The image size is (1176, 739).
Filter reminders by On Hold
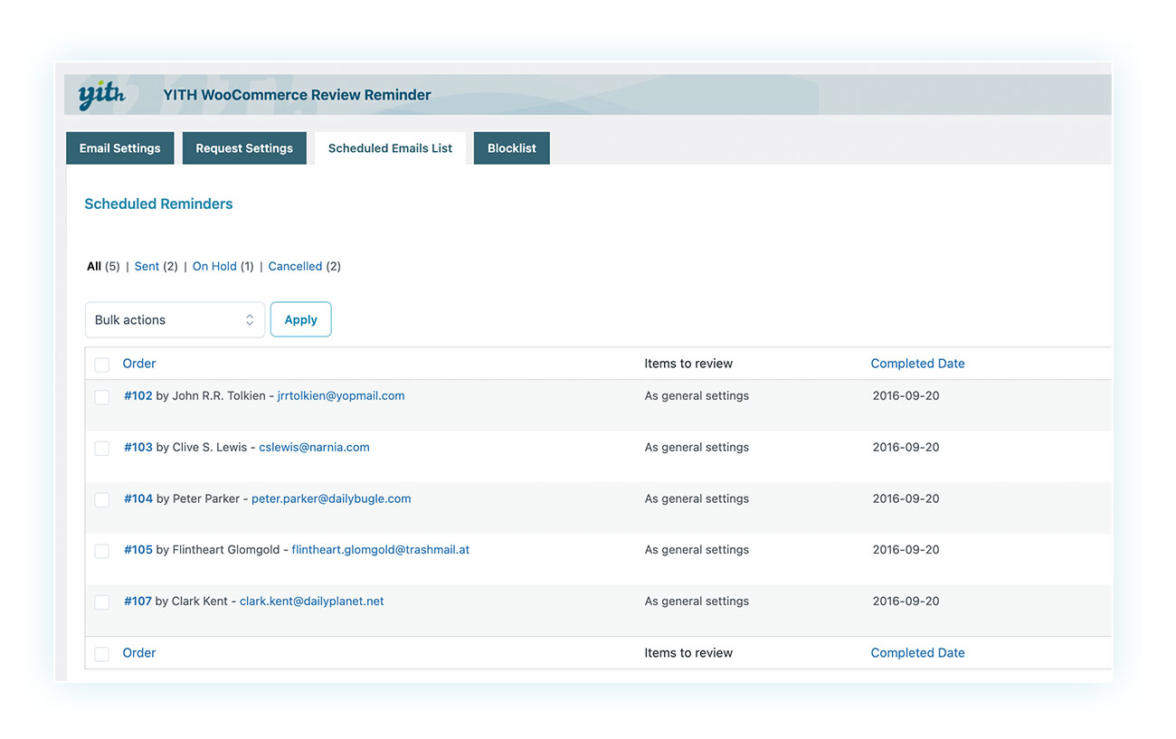pyautogui.click(x=214, y=266)
